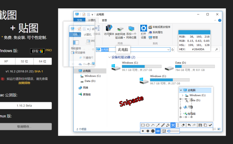Choose the eraser tool

pos(183,125)
